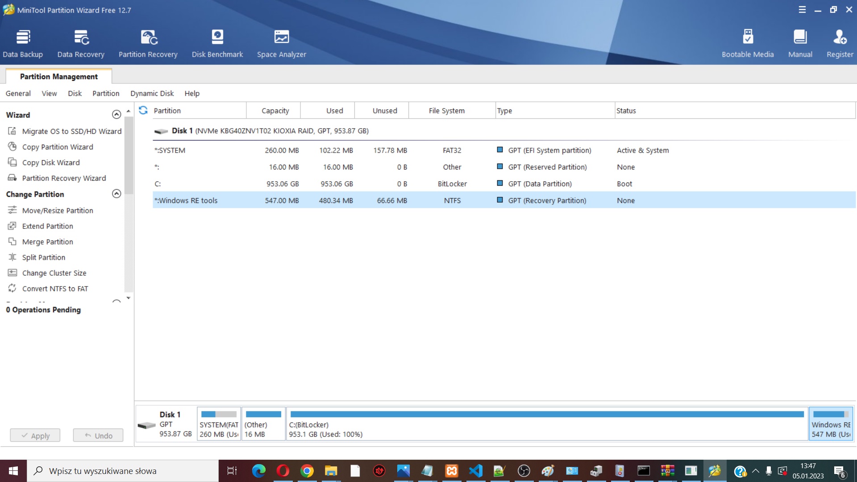Open the Space Analyzer tool
Image resolution: width=857 pixels, height=482 pixels.
tap(282, 43)
